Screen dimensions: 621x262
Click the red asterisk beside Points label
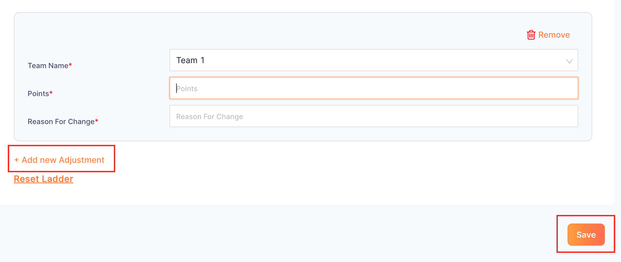(51, 93)
